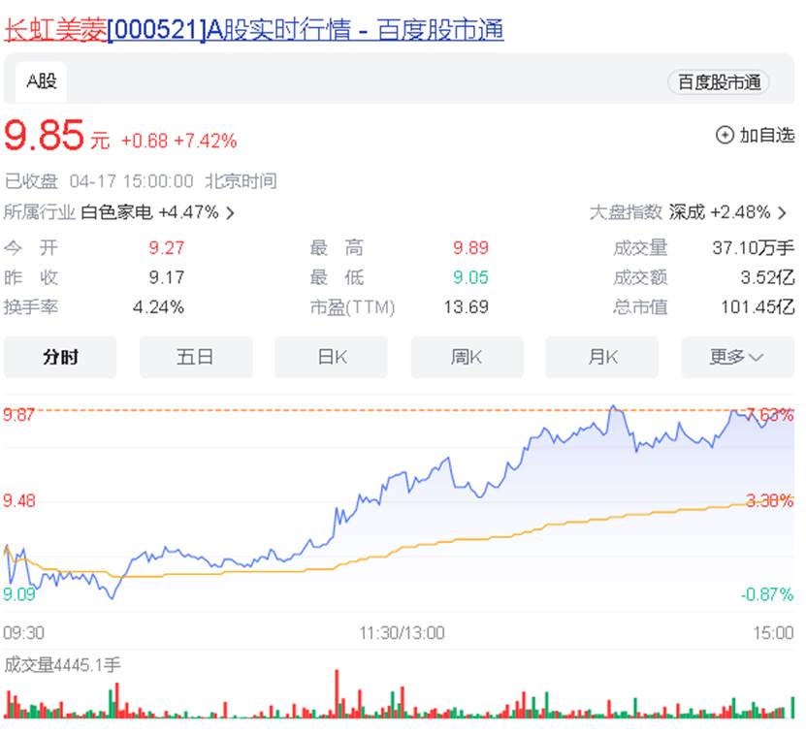This screenshot has height=734, width=806.
Task: Add stock via 加自选 label
Action: (x=766, y=135)
